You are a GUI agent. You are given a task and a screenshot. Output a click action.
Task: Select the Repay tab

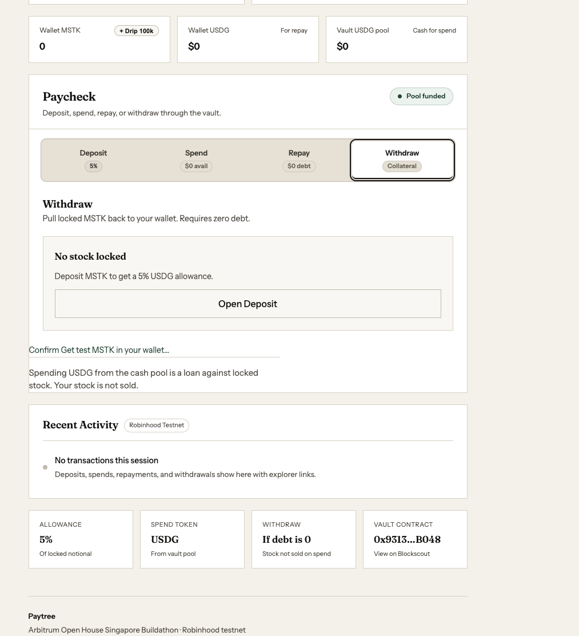pyautogui.click(x=300, y=160)
